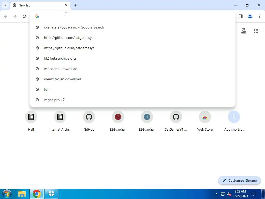Go back with the back arrow
265x199 pixels.
click(6, 16)
